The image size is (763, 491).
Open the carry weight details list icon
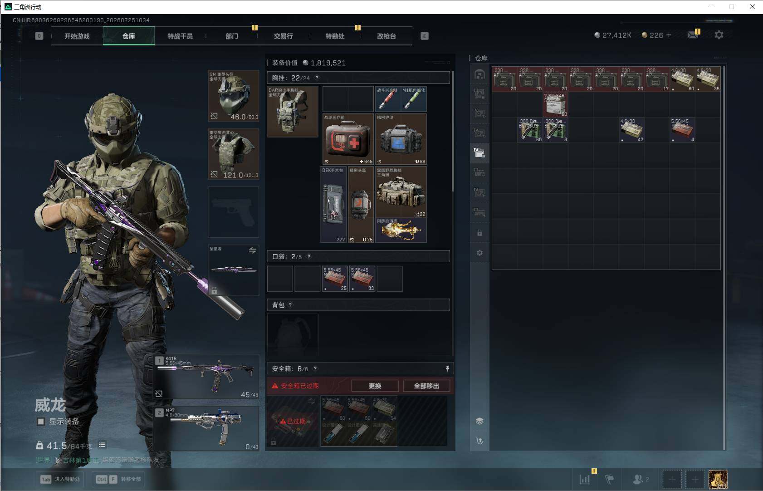coord(102,445)
